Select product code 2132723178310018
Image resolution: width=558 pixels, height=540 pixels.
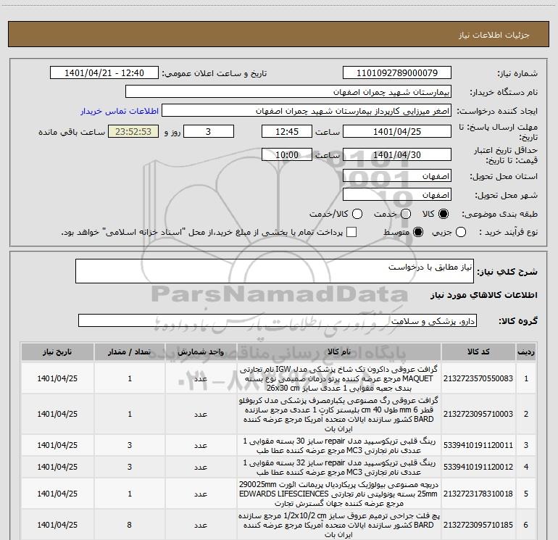pos(478,494)
